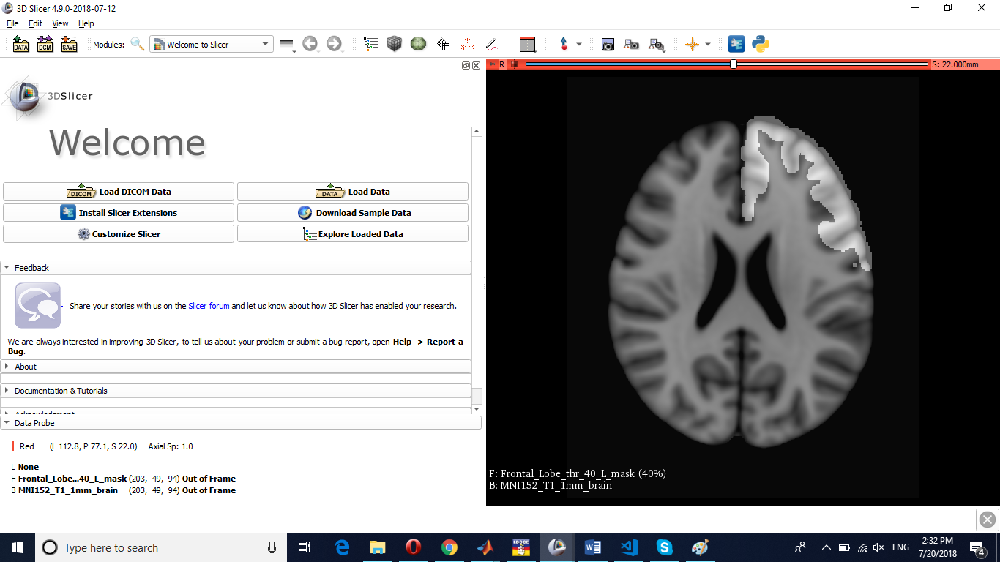Image resolution: width=1000 pixels, height=562 pixels.
Task: Click the Load DCM (DICOM) toolbar icon
Action: point(45,45)
